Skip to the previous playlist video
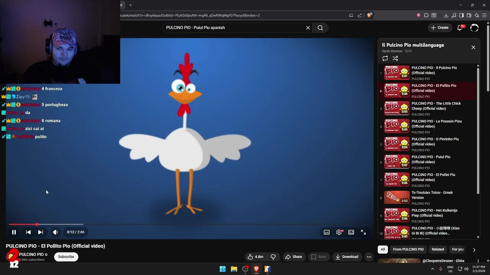490x275 pixels. tap(28, 232)
